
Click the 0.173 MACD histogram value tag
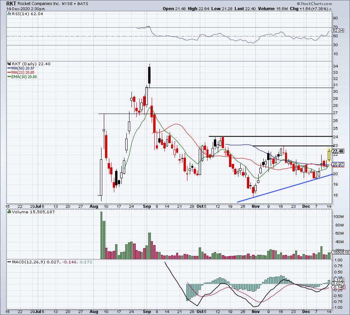point(338,280)
